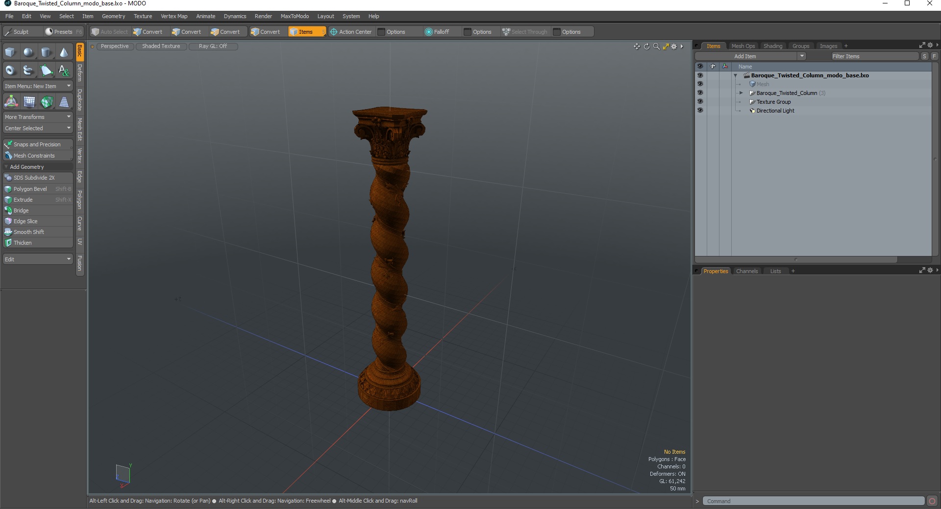Select the Cube primitive tool
The width and height of the screenshot is (941, 509).
coord(10,52)
